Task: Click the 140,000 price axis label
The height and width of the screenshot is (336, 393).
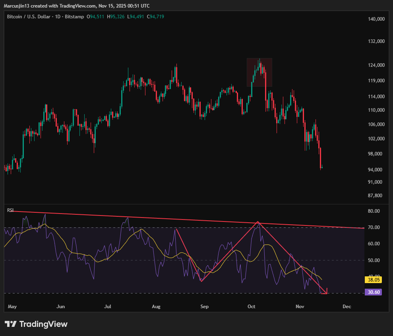Action: click(376, 19)
